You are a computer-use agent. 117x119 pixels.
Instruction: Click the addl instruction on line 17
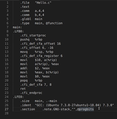[x=24, y=68]
